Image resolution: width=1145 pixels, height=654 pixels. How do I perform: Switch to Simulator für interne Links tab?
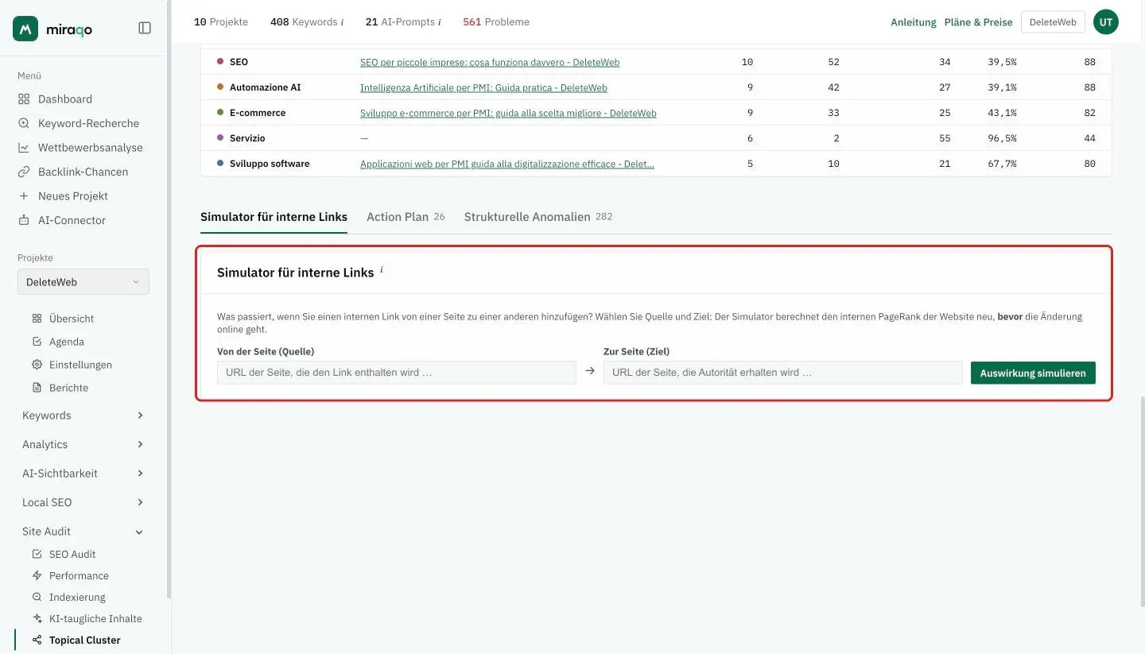274,217
